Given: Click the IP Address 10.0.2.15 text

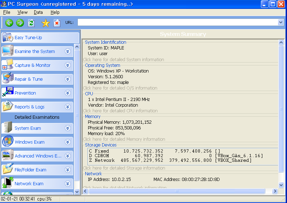Looking at the screenshot, I should point(109,180).
